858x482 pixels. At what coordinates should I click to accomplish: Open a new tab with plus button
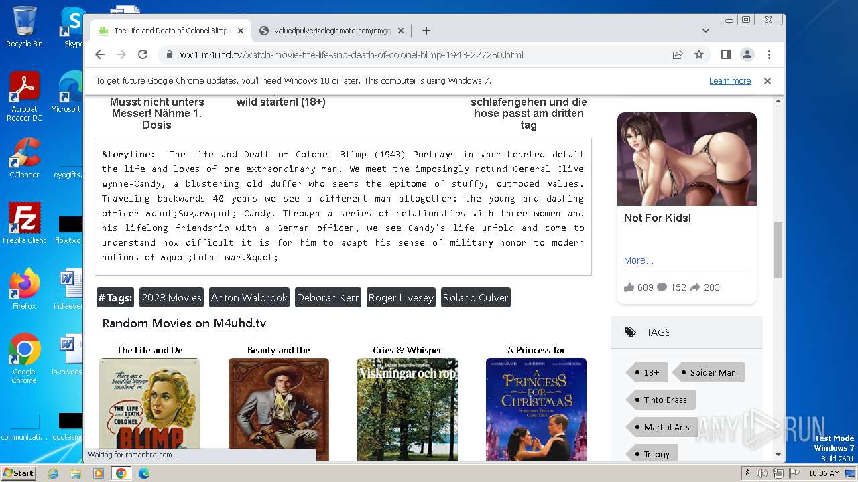point(426,31)
